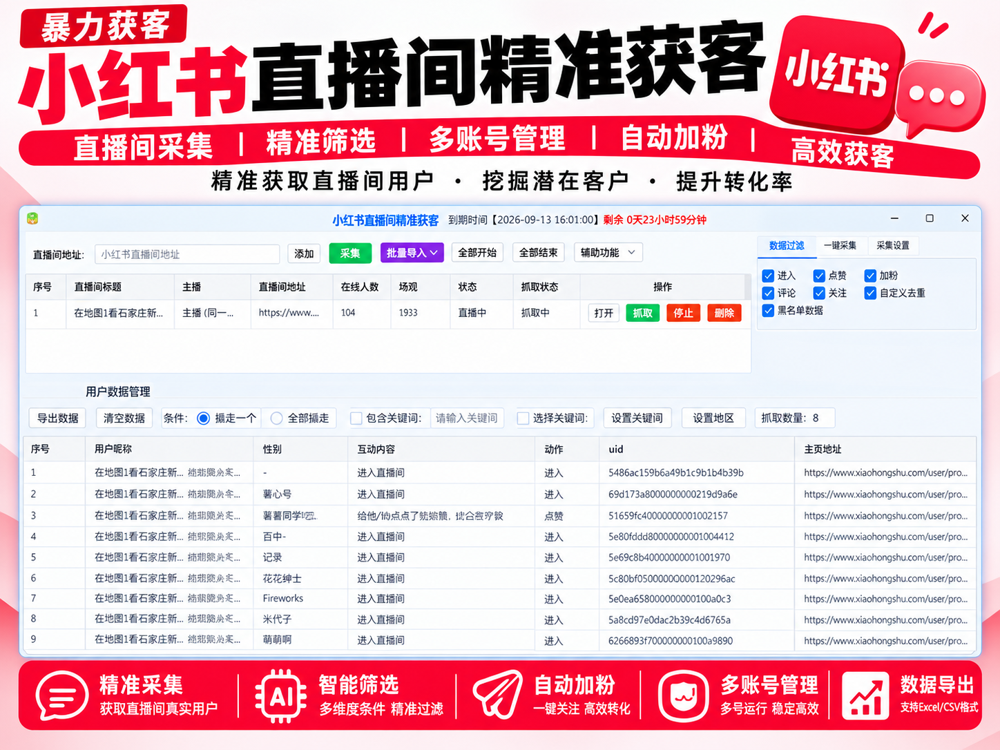Open profile link in row 9
The width and height of the screenshot is (1000, 750).
(886, 641)
